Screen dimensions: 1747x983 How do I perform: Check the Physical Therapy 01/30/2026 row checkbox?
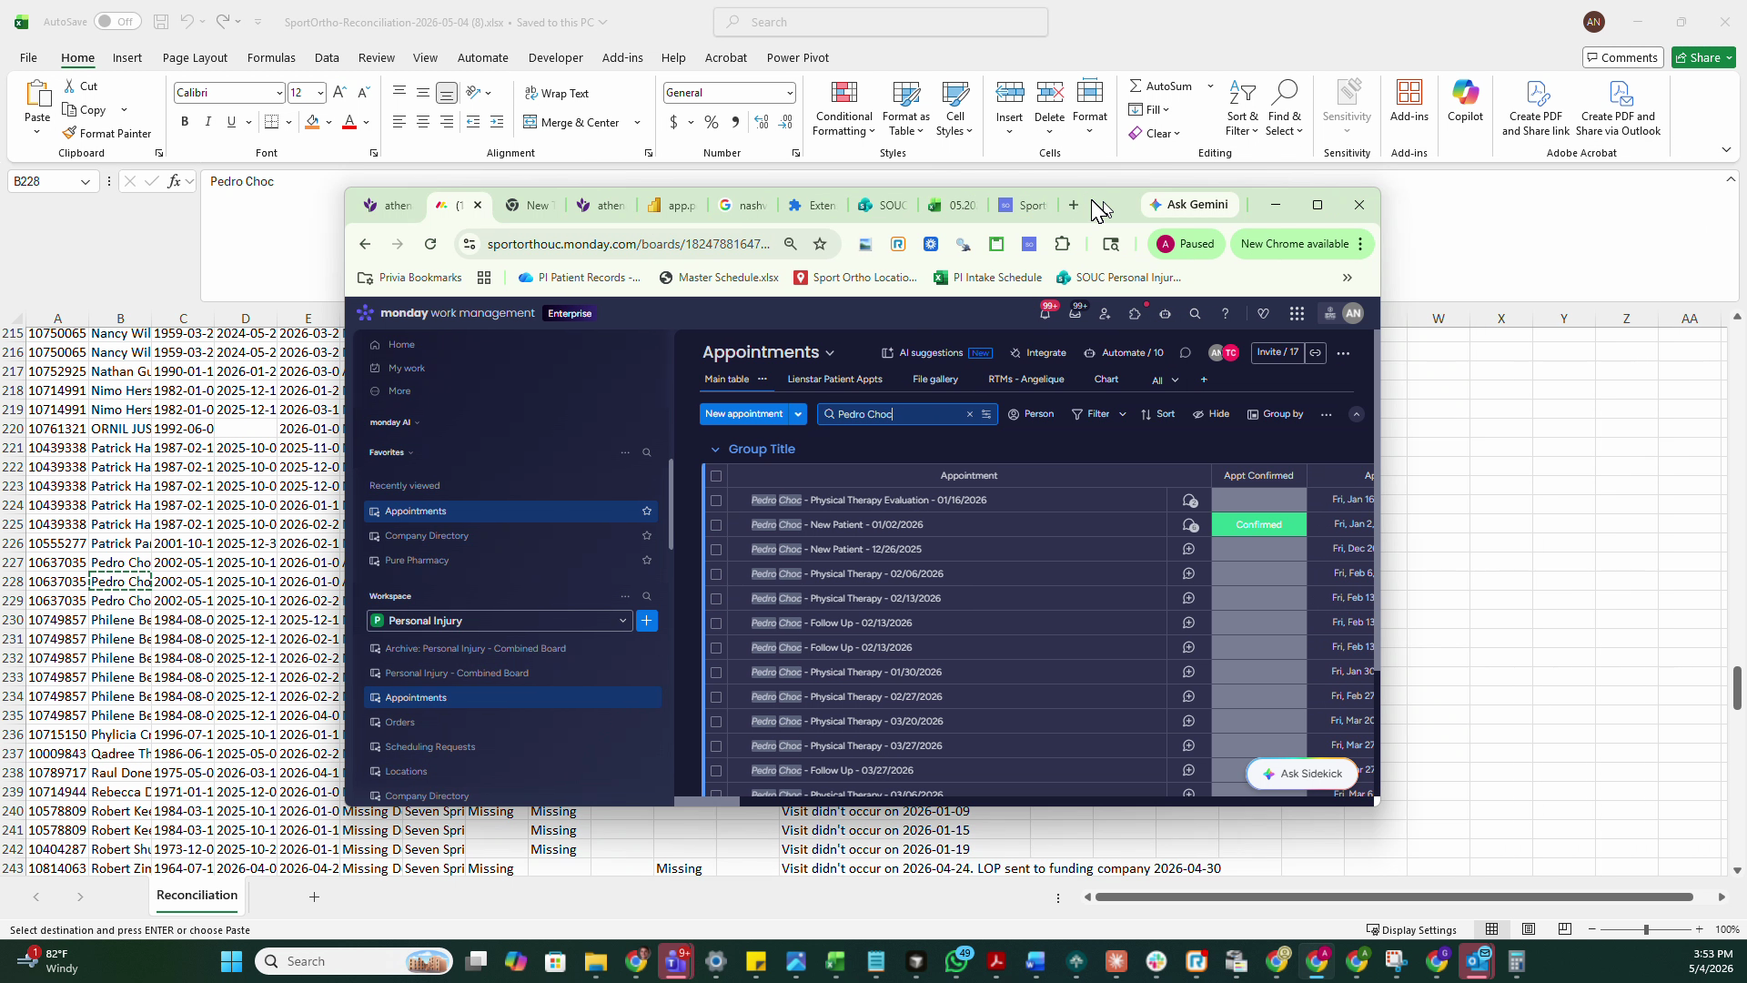point(716,673)
